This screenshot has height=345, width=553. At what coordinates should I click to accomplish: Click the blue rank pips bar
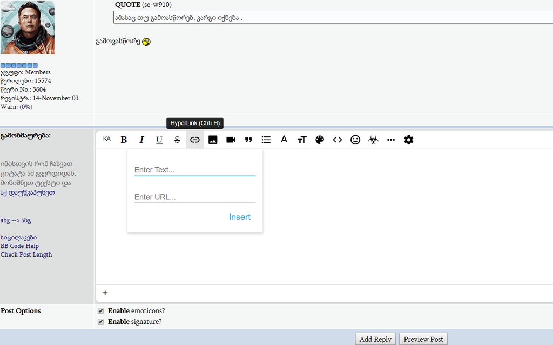point(19,65)
